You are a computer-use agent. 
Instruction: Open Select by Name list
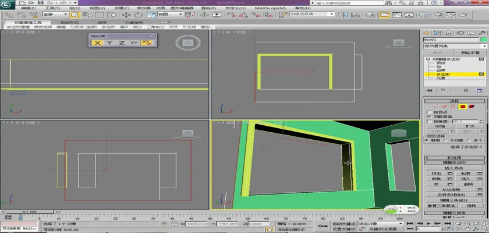click(87, 15)
